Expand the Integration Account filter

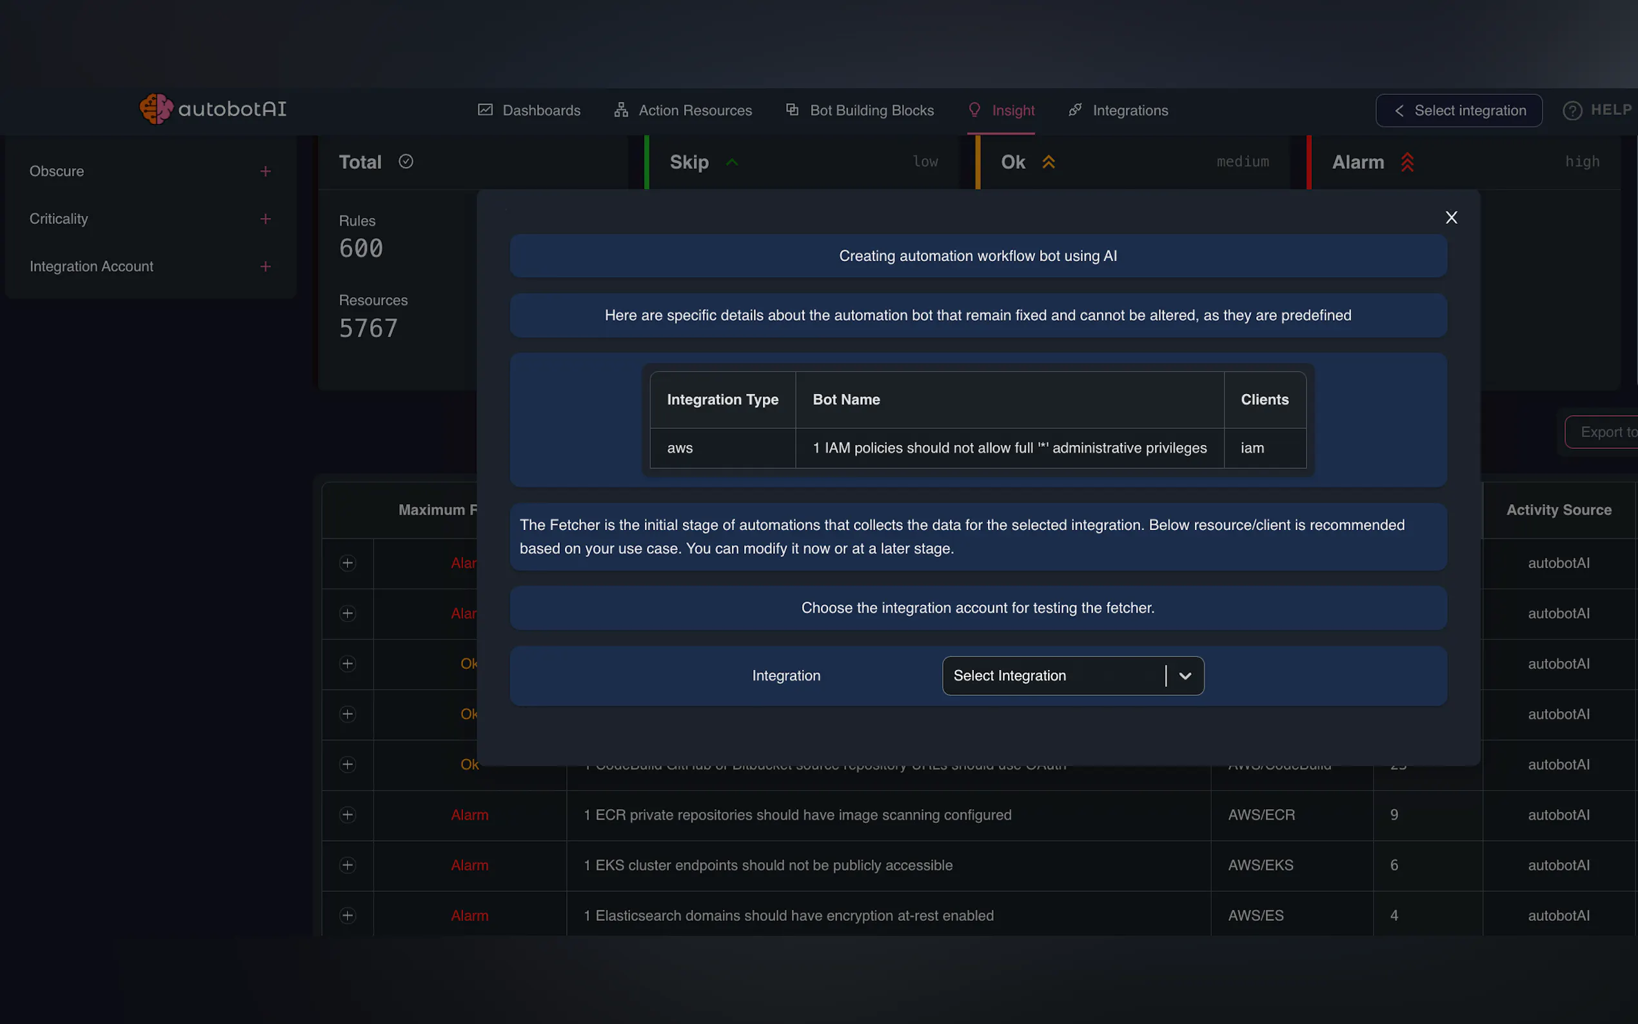266,267
